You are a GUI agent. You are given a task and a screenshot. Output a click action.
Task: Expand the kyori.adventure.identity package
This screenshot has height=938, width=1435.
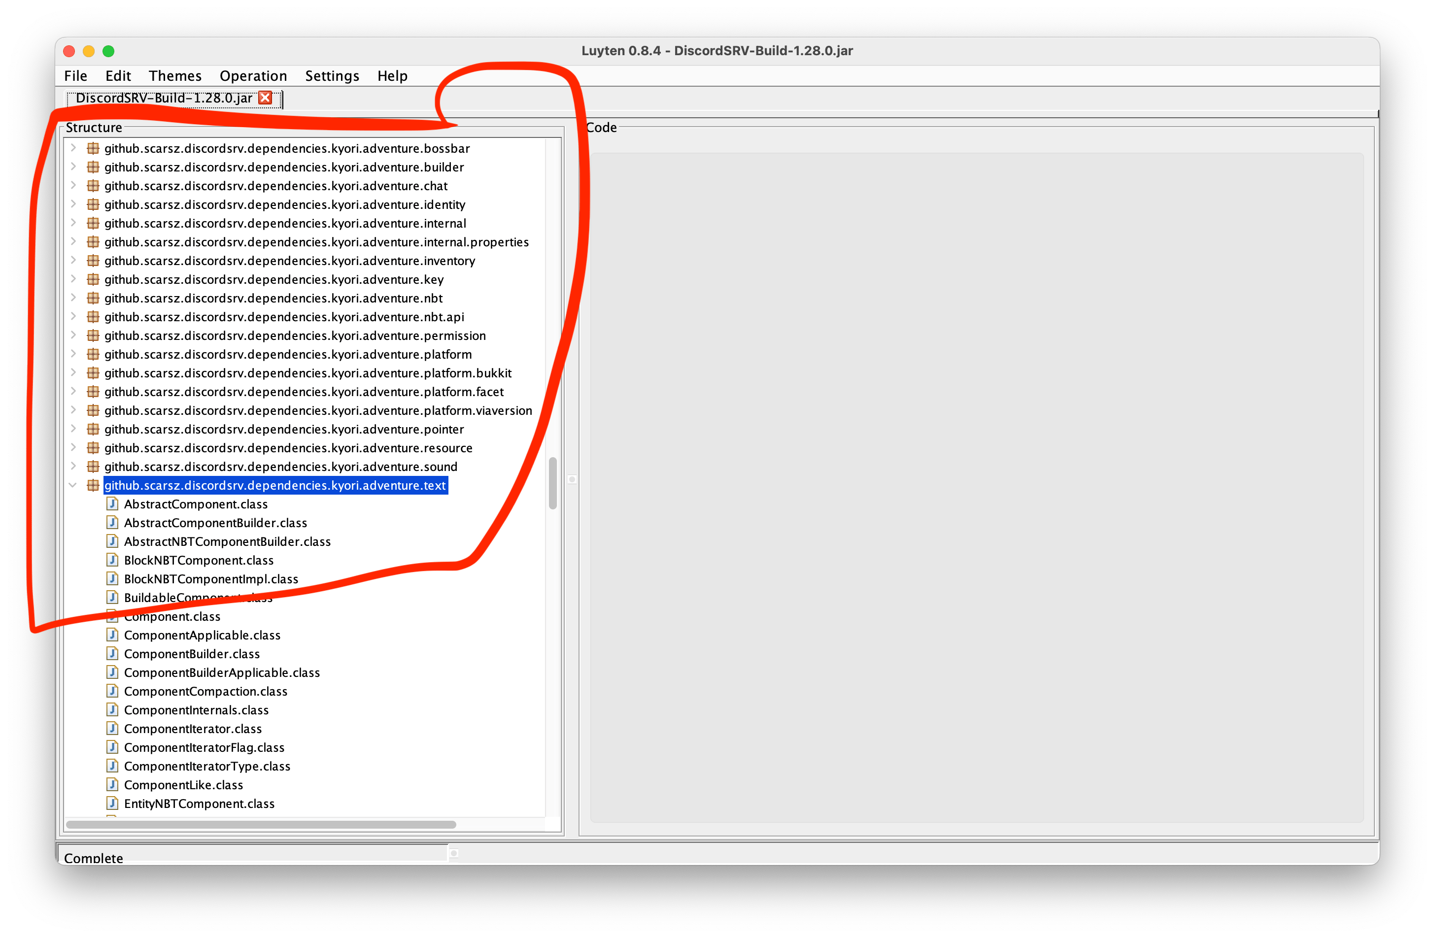73,204
